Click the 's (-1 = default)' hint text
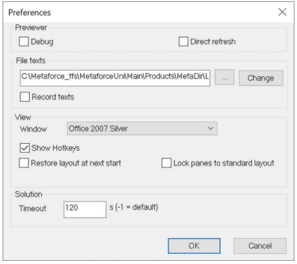This screenshot has height=264, width=297. pos(134,207)
